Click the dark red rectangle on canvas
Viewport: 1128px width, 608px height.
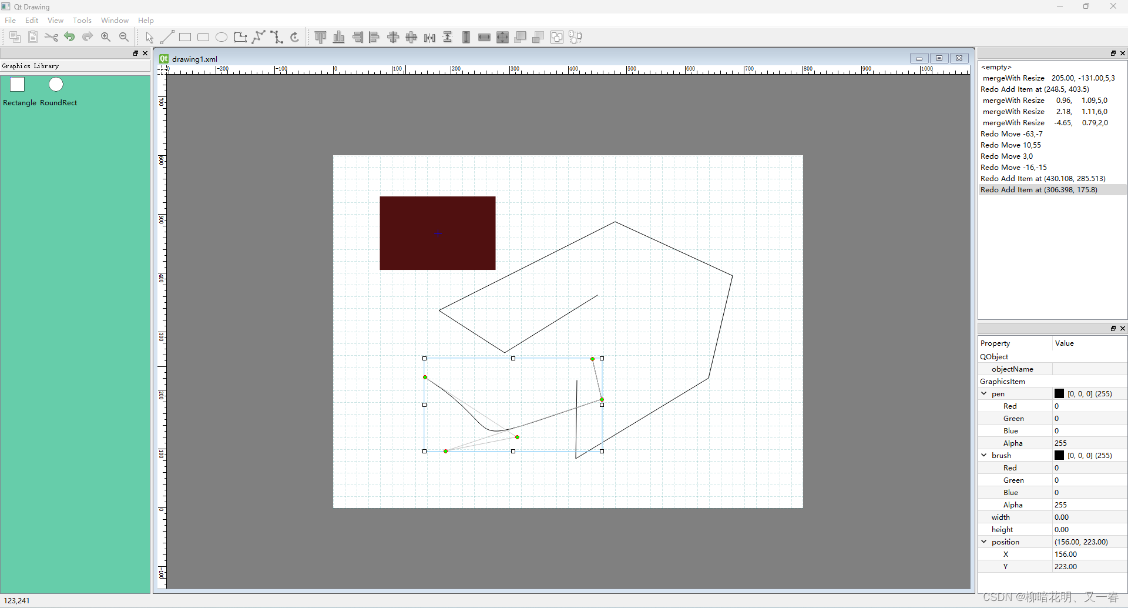(x=438, y=233)
